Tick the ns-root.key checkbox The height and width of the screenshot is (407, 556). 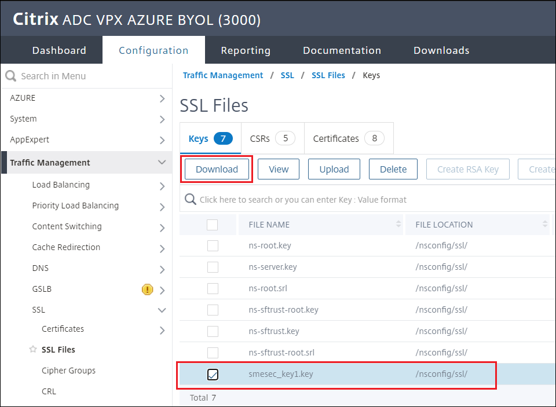tap(213, 245)
